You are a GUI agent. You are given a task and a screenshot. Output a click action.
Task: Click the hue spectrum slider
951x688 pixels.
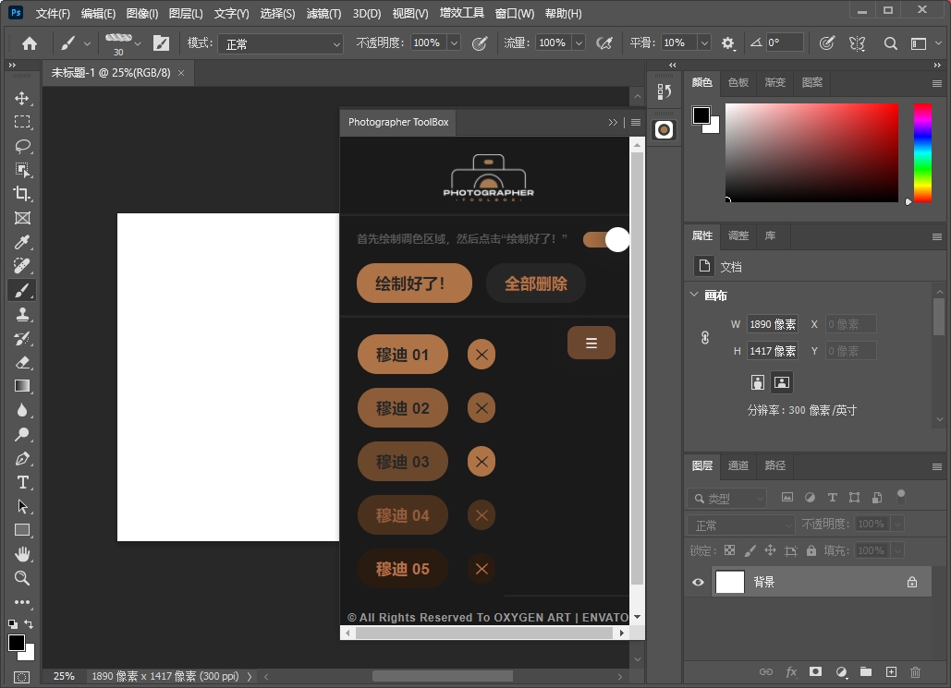(x=922, y=152)
